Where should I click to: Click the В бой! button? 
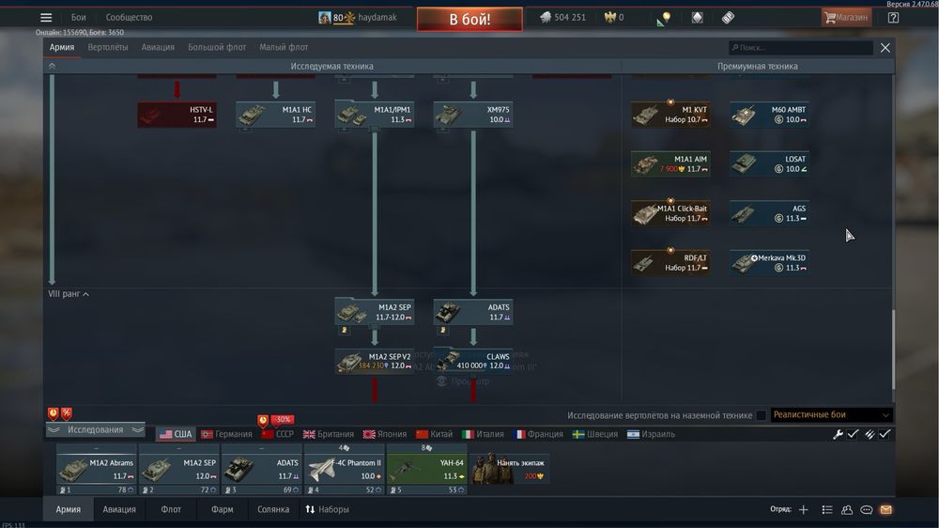469,19
